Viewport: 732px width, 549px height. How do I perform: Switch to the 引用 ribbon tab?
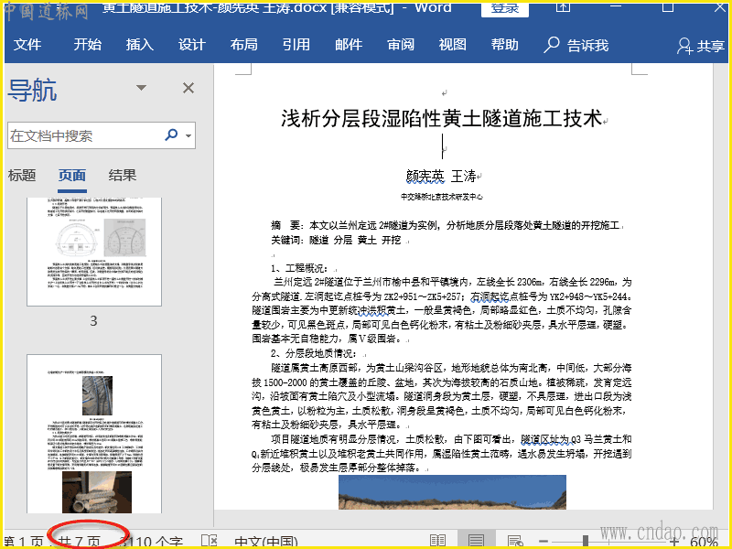coord(296,45)
